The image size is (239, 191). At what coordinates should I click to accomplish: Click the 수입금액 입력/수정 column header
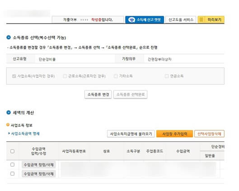(x=38, y=151)
